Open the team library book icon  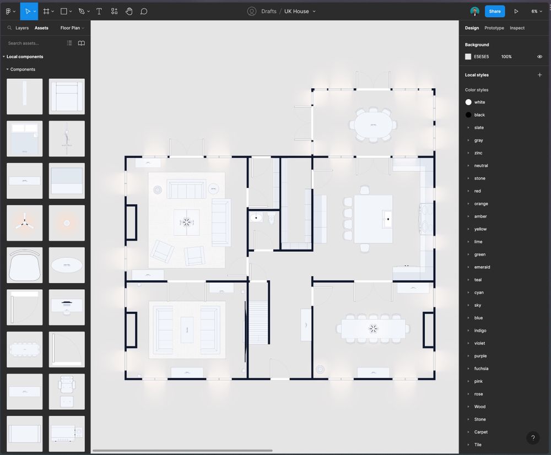tap(81, 43)
